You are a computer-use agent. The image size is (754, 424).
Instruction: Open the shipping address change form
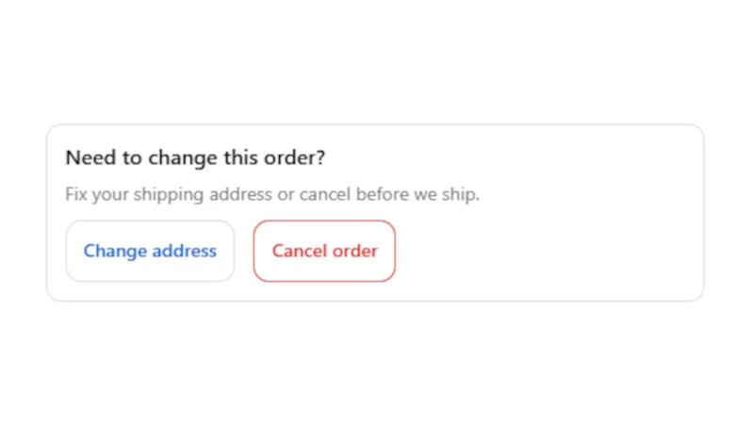click(150, 251)
